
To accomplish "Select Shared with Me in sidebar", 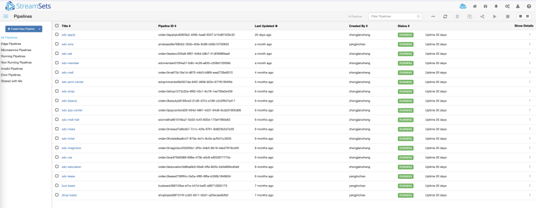I will (x=12, y=81).
